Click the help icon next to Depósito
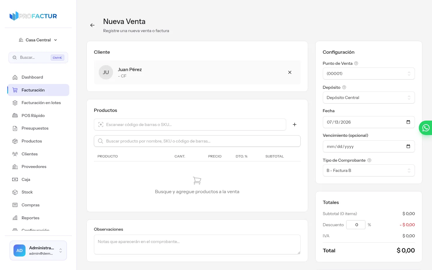 tap(344, 87)
